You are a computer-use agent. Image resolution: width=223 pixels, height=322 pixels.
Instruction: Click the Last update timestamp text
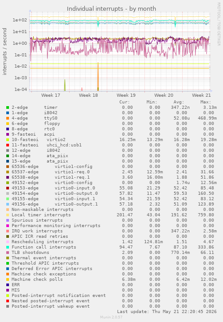167,312
